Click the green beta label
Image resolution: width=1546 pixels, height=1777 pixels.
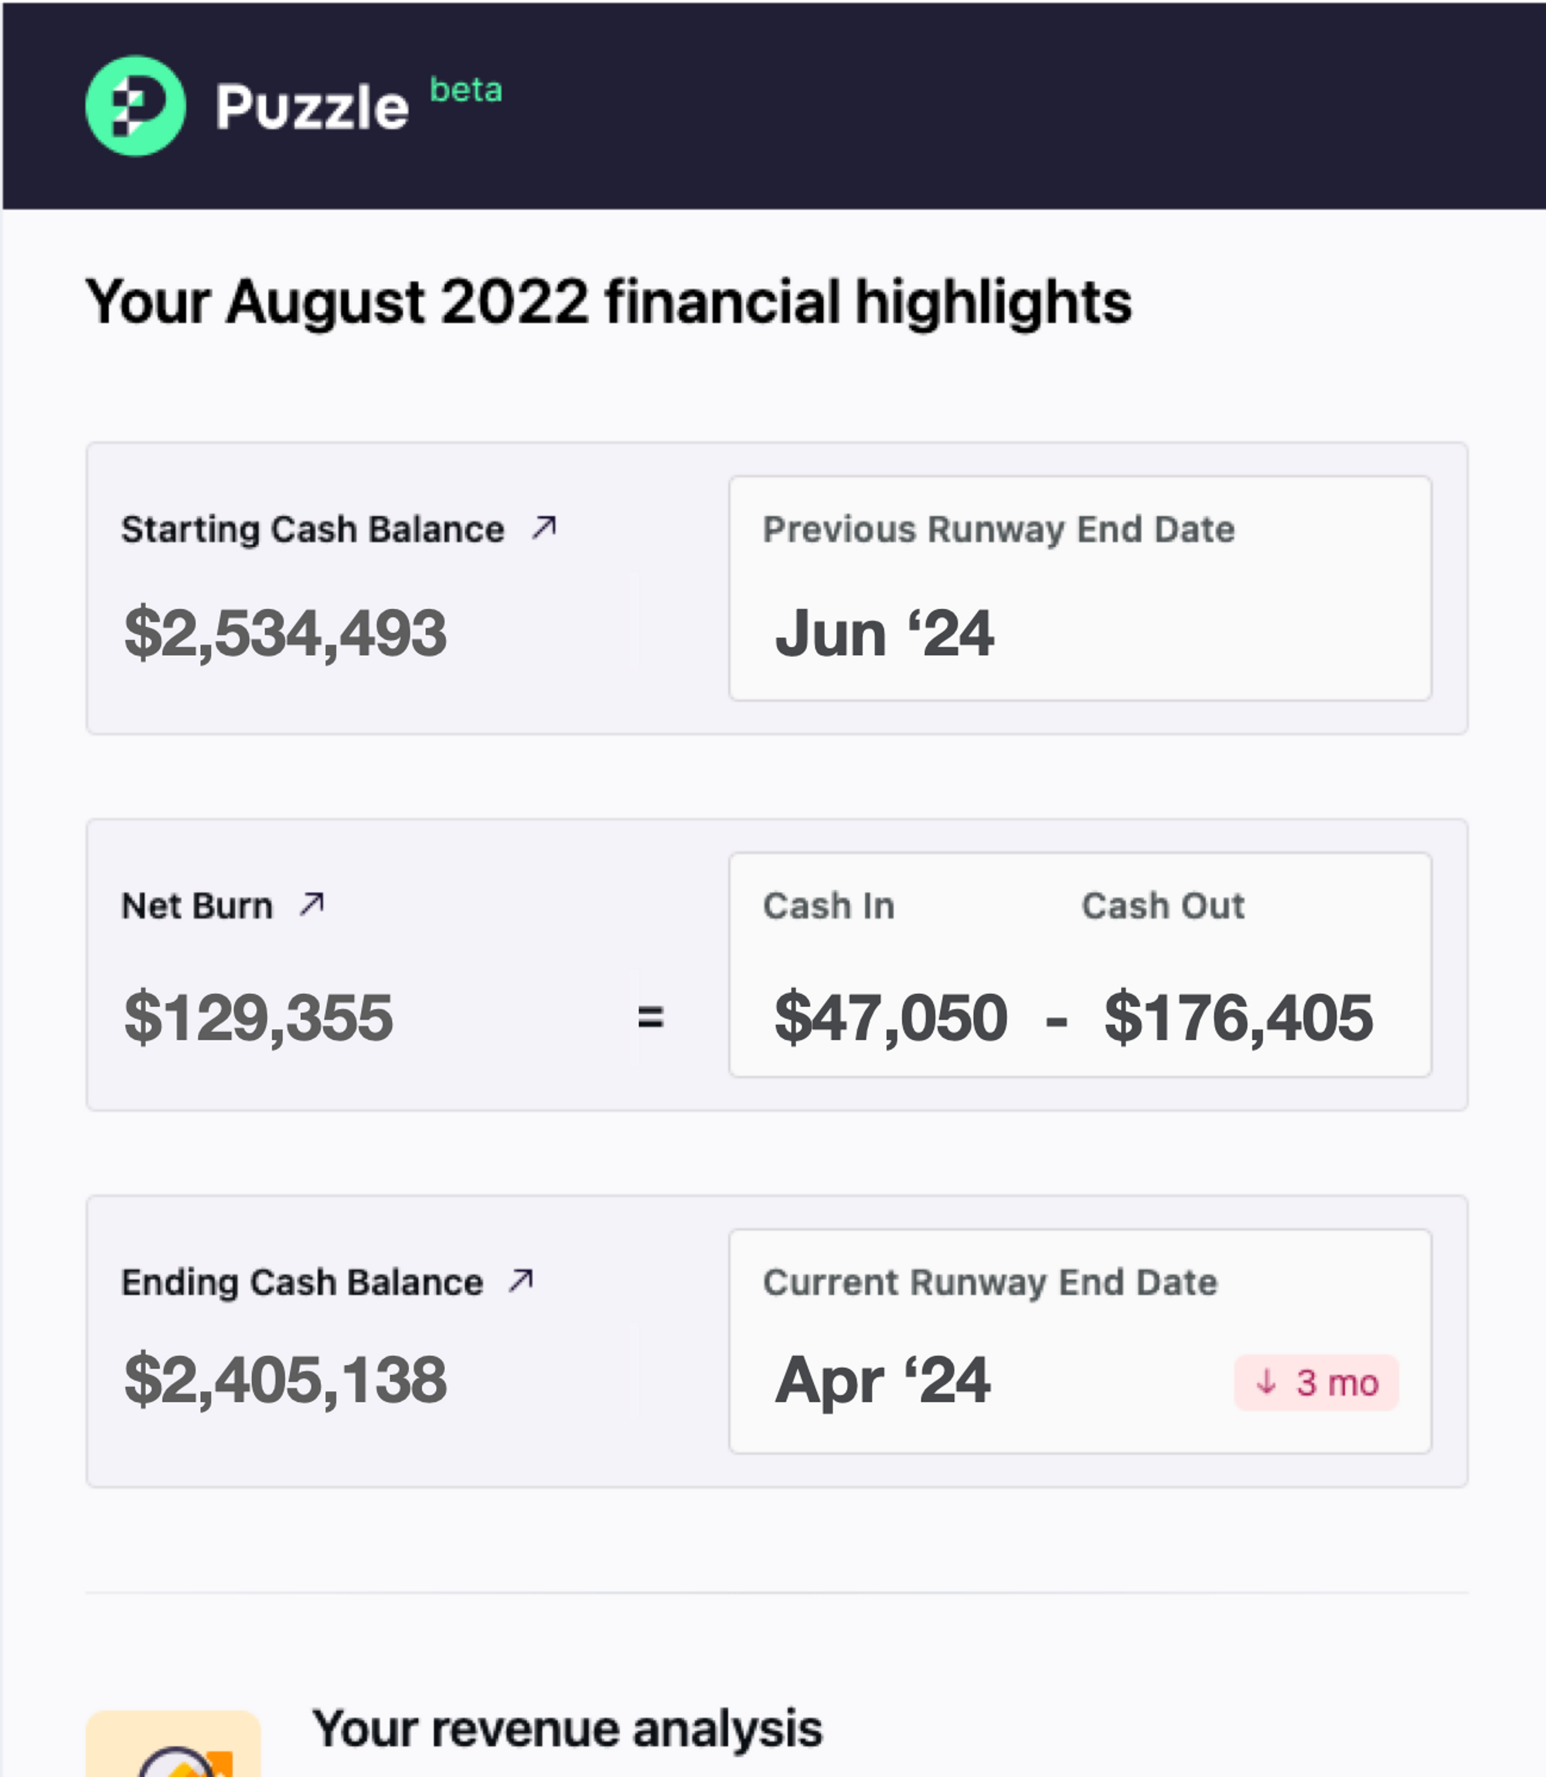[466, 90]
